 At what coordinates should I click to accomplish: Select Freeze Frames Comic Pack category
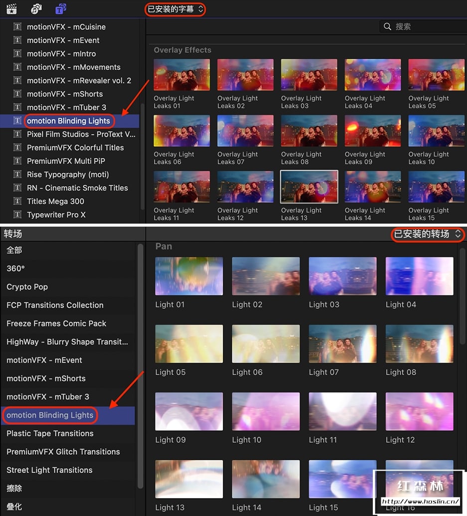coord(67,323)
